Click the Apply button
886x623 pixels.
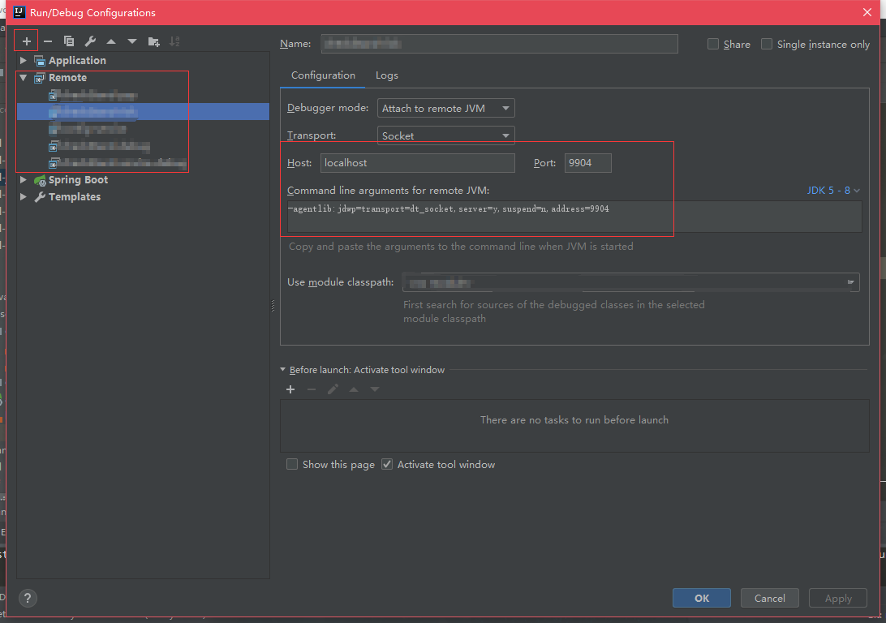[x=838, y=598]
